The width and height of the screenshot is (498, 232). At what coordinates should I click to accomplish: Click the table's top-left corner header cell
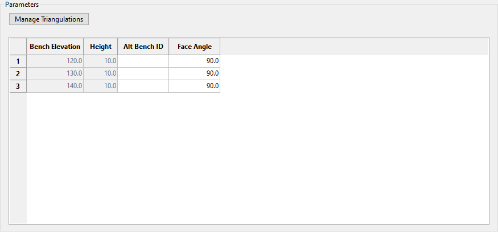pos(18,47)
